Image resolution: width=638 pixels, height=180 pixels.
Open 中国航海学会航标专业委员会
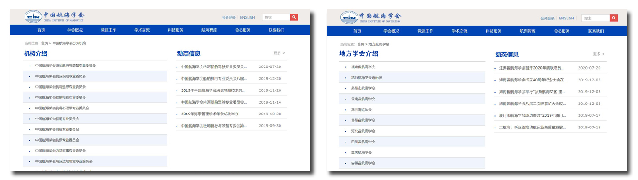click(57, 140)
